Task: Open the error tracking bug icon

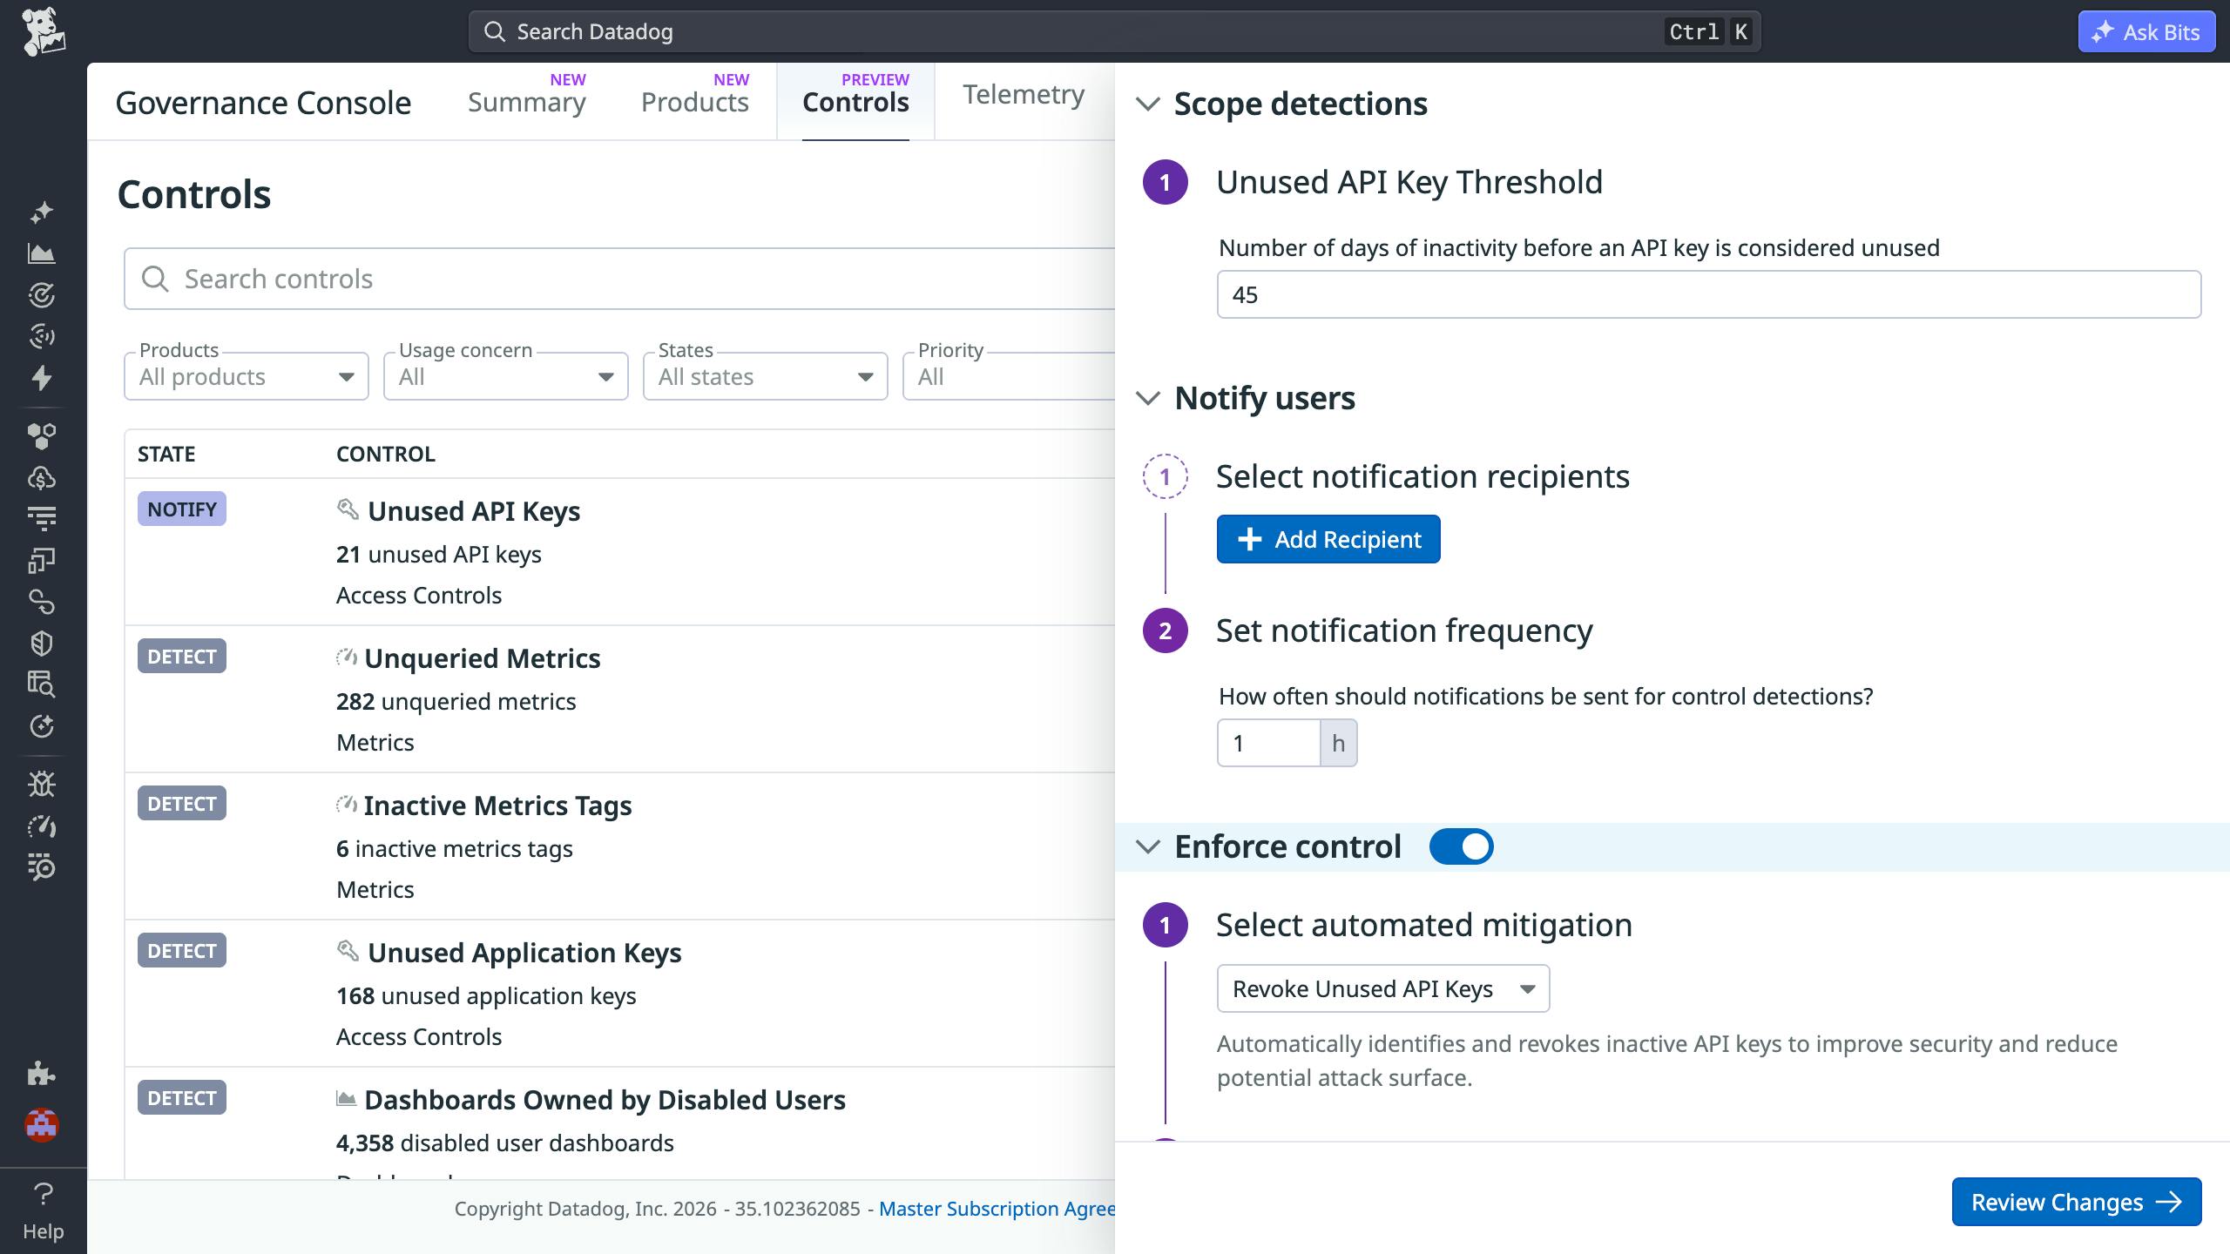Action: pyautogui.click(x=41, y=783)
